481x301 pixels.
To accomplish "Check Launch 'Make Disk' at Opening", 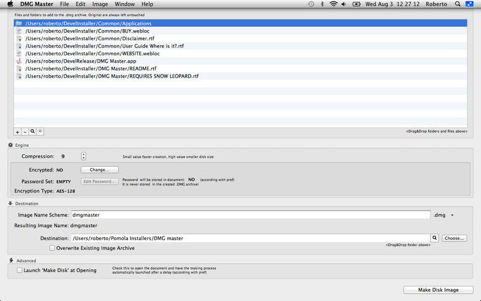I will (19, 270).
